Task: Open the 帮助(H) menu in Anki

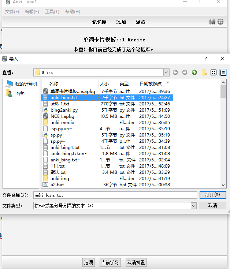Action: click(73, 12)
